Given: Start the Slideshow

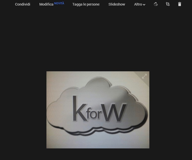Looking at the screenshot, I should [x=117, y=4].
